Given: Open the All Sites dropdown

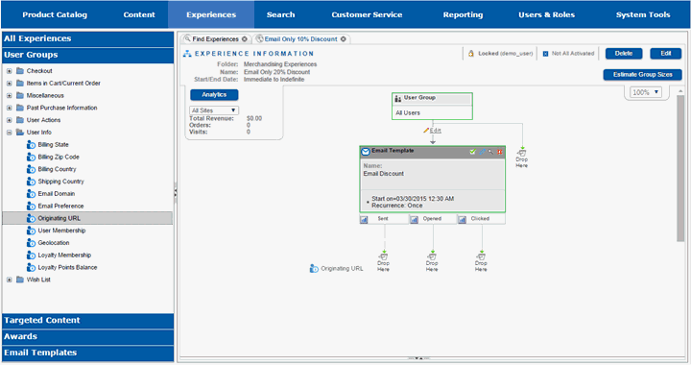Looking at the screenshot, I should point(214,110).
